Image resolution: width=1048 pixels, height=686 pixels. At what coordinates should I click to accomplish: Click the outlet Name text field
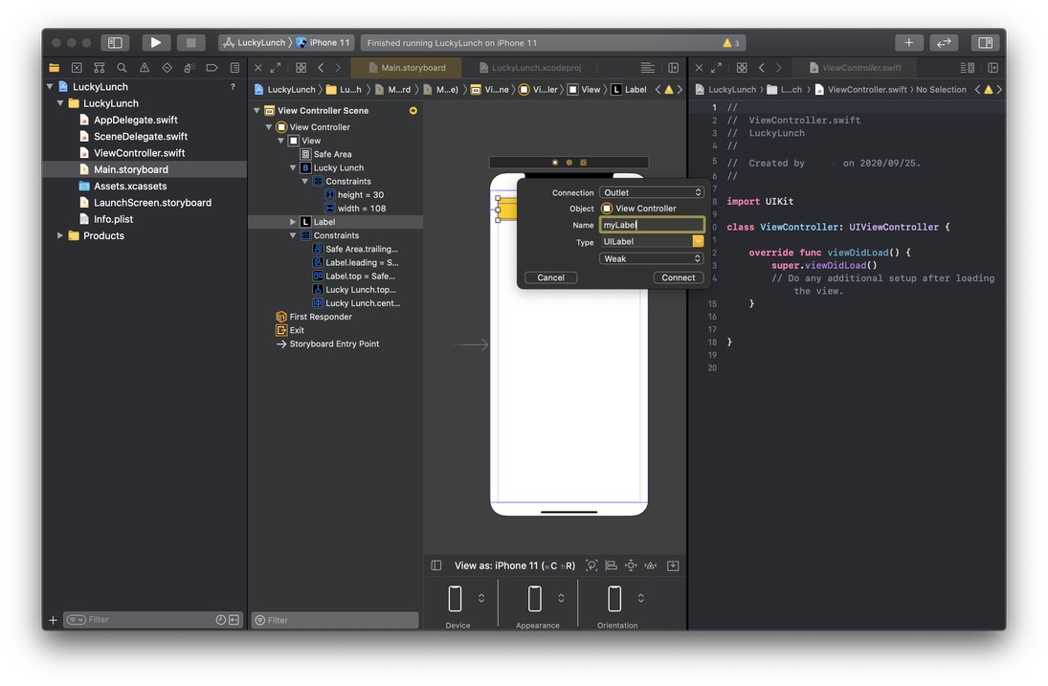click(651, 225)
